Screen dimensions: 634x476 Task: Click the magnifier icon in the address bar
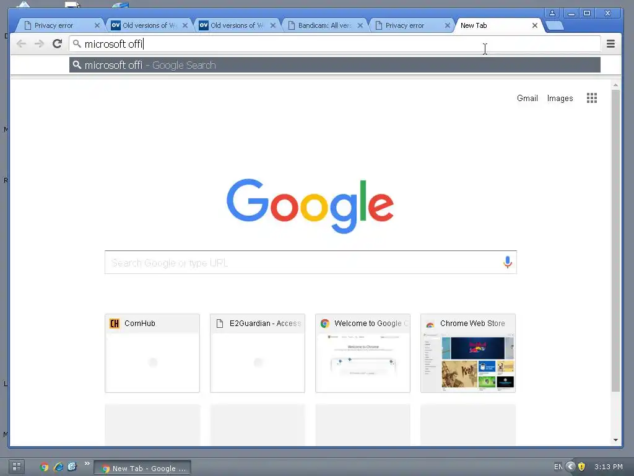(x=77, y=44)
